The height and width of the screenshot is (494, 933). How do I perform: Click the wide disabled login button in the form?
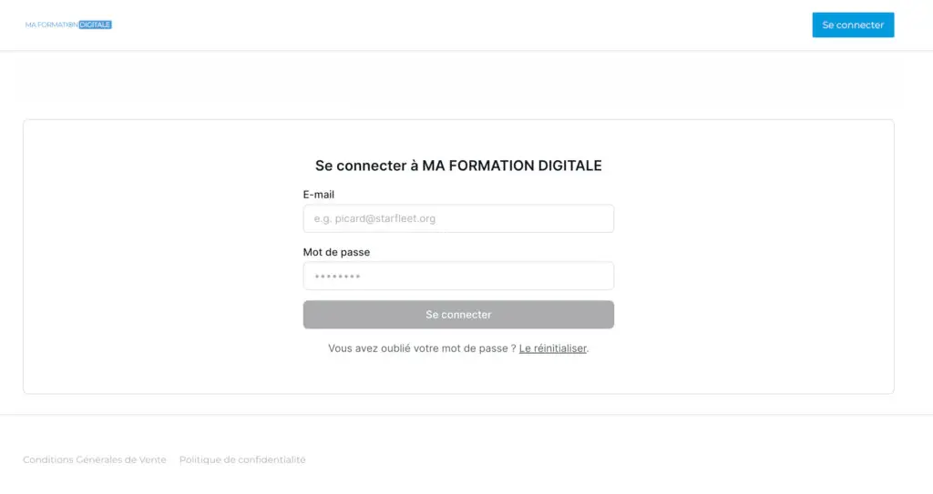tap(458, 315)
